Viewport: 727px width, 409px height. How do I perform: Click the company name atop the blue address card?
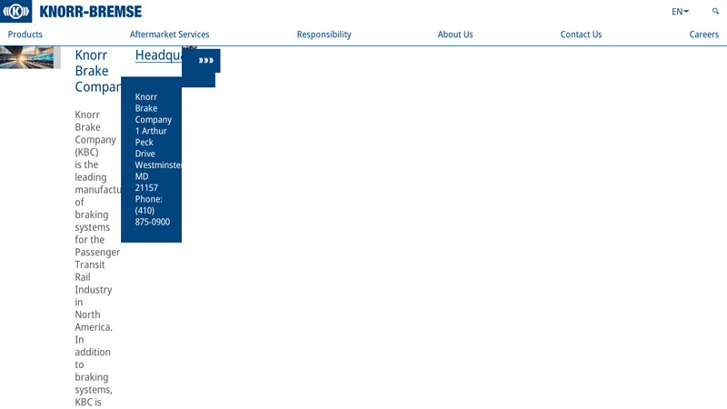153,108
